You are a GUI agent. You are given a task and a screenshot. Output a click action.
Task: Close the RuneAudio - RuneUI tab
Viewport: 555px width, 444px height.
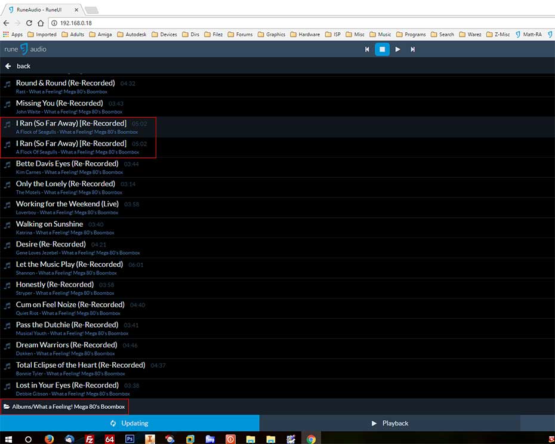(76, 10)
